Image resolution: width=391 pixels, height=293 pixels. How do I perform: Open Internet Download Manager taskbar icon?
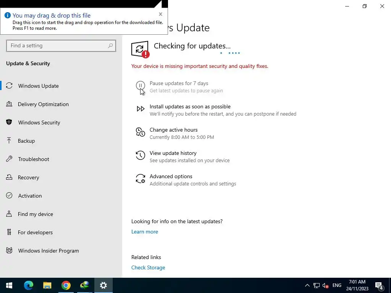click(84, 285)
